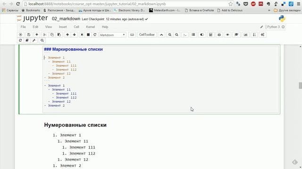Open the View menu

(x=49, y=27)
